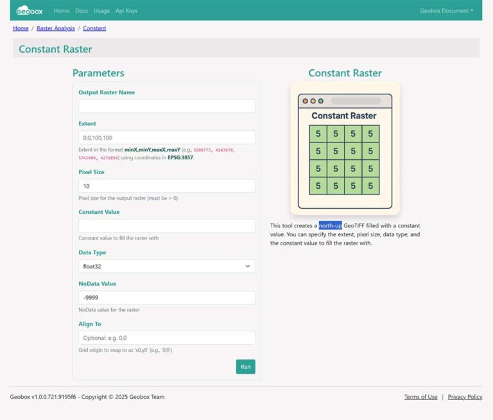Select the Pixel Size input box
The height and width of the screenshot is (420, 493).
point(166,186)
